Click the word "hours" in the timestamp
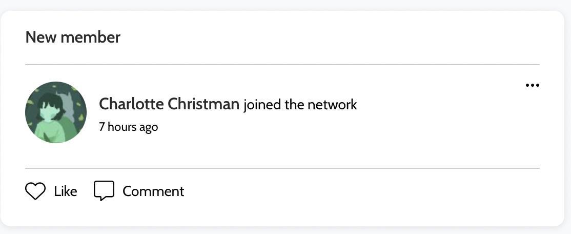571x234 pixels. click(x=121, y=127)
